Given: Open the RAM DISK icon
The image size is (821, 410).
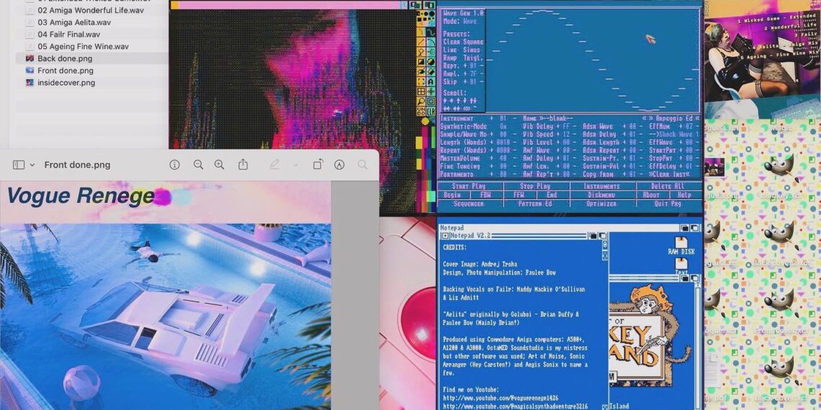Looking at the screenshot, I should click(x=681, y=245).
